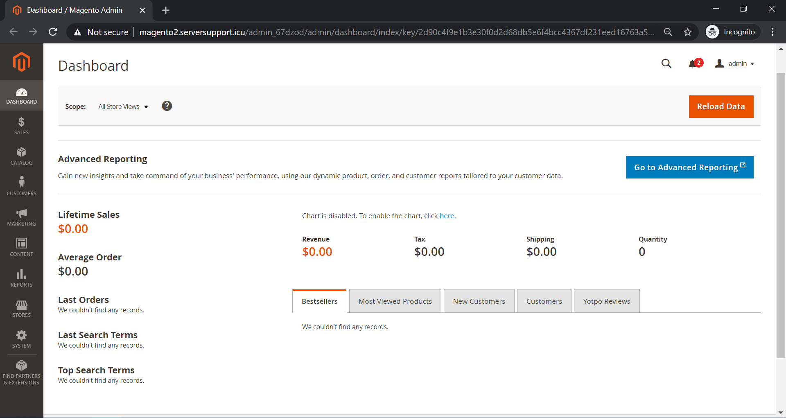The height and width of the screenshot is (418, 786).
Task: Open the System gear menu
Action: coord(21,339)
